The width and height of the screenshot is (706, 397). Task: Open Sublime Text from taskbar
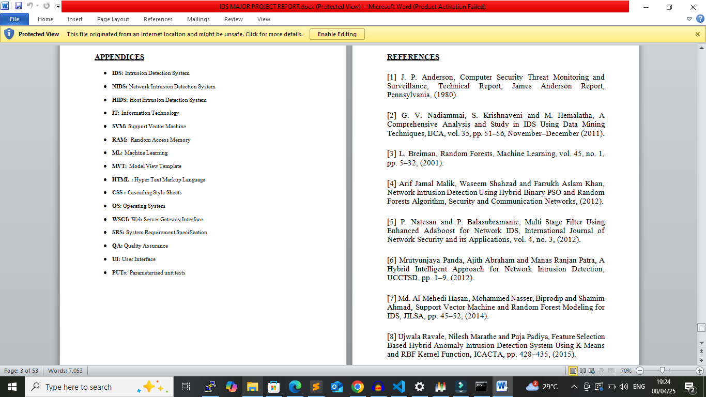coord(315,387)
